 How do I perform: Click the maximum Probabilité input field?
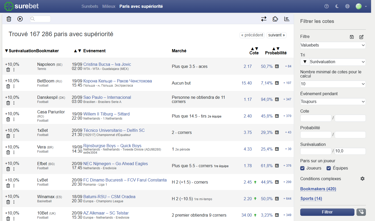pos(350,135)
